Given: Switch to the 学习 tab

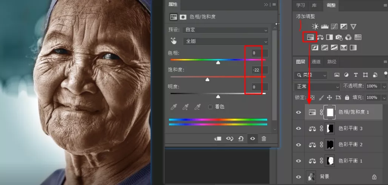Looking at the screenshot, I should point(300,5).
